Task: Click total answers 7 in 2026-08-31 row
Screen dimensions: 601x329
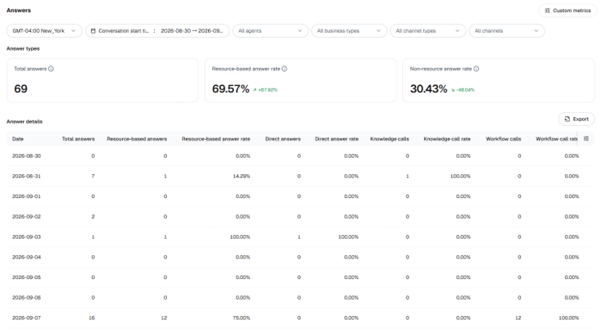Action: pyautogui.click(x=93, y=176)
